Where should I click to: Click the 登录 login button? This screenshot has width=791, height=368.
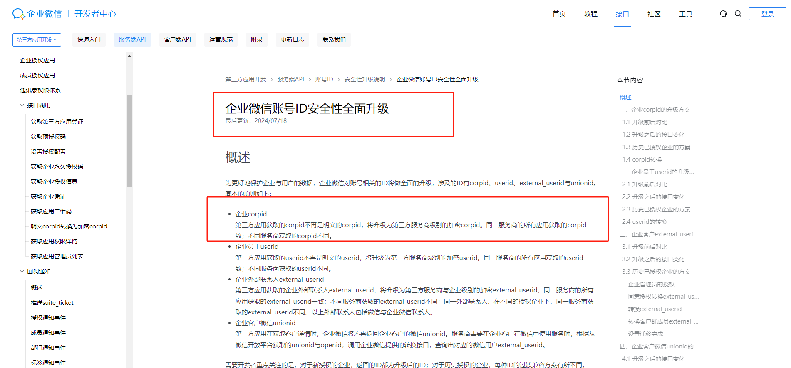(767, 14)
